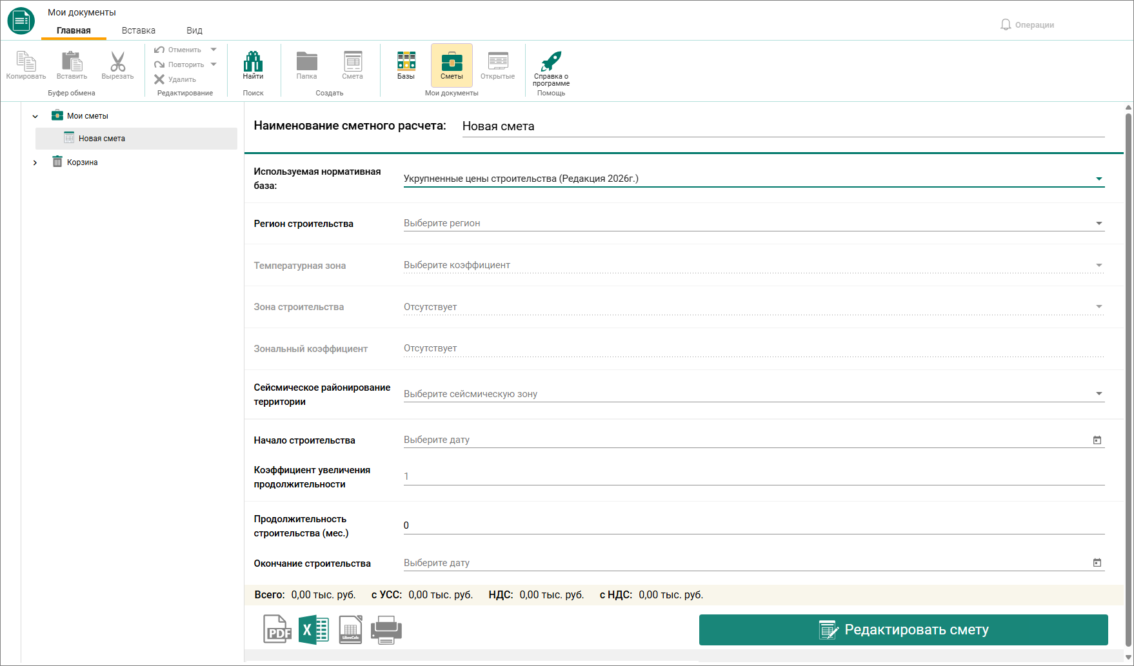Click the scrollbar down arrow
1134x666 pixels.
pos(1128,657)
